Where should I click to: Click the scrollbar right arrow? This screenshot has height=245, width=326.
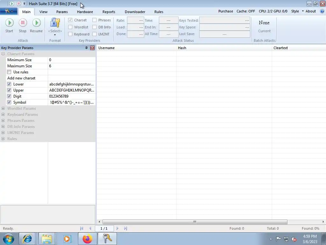pos(323,222)
